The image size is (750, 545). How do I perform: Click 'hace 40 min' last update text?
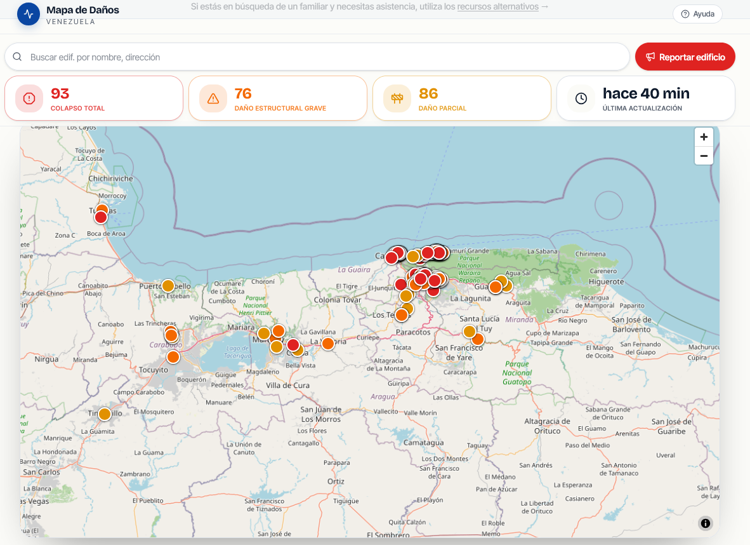646,93
